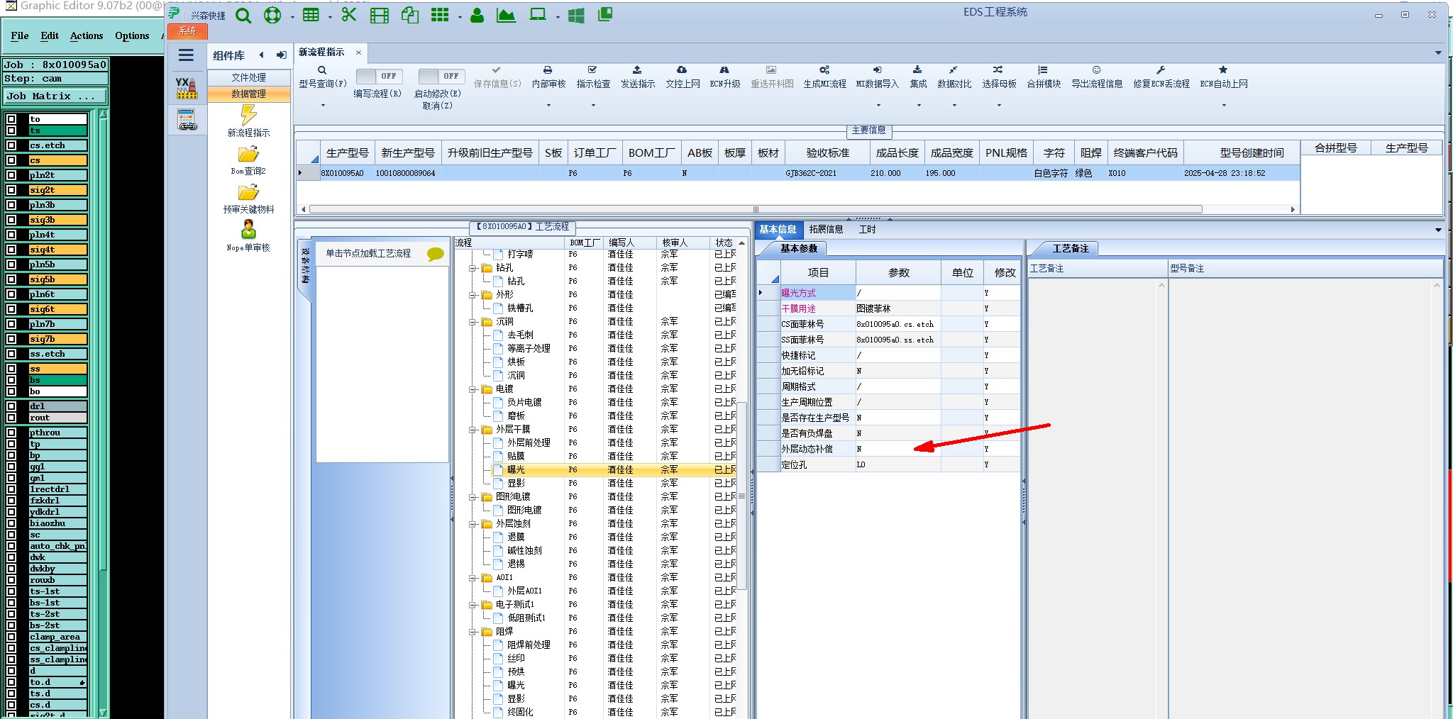Image resolution: width=1453 pixels, height=719 pixels.
Task: Toggle checkbox for pln2t layer in Graphic Editor
Action: pos(12,175)
